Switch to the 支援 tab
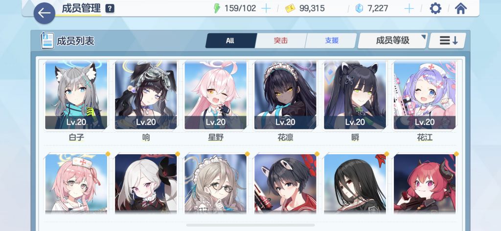This screenshot has height=231, width=501. tap(331, 41)
